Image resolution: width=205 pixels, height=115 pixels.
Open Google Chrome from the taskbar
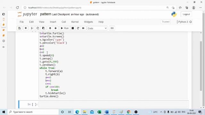pos(129,112)
